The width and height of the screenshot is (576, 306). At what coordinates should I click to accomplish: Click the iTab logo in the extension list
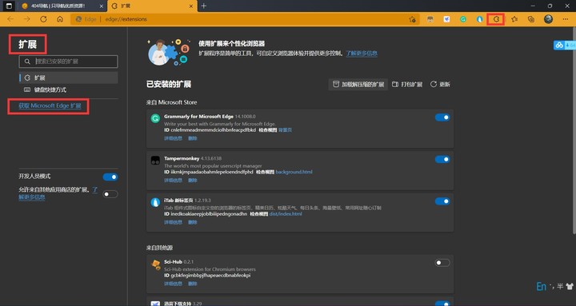click(x=155, y=202)
